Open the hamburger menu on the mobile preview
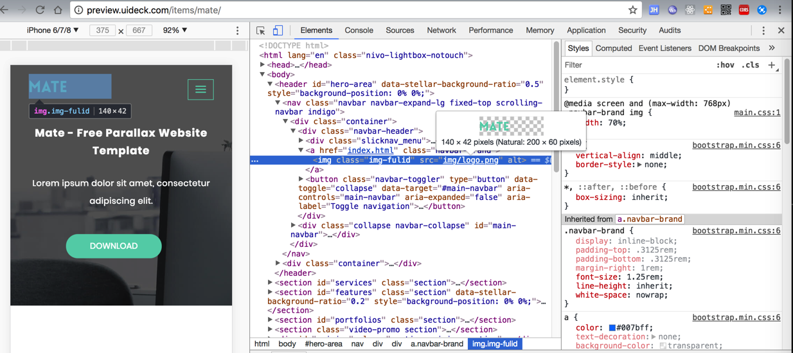The image size is (793, 353). [200, 89]
